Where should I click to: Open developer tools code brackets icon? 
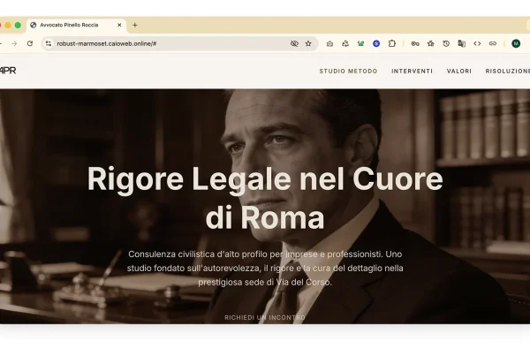click(x=477, y=43)
